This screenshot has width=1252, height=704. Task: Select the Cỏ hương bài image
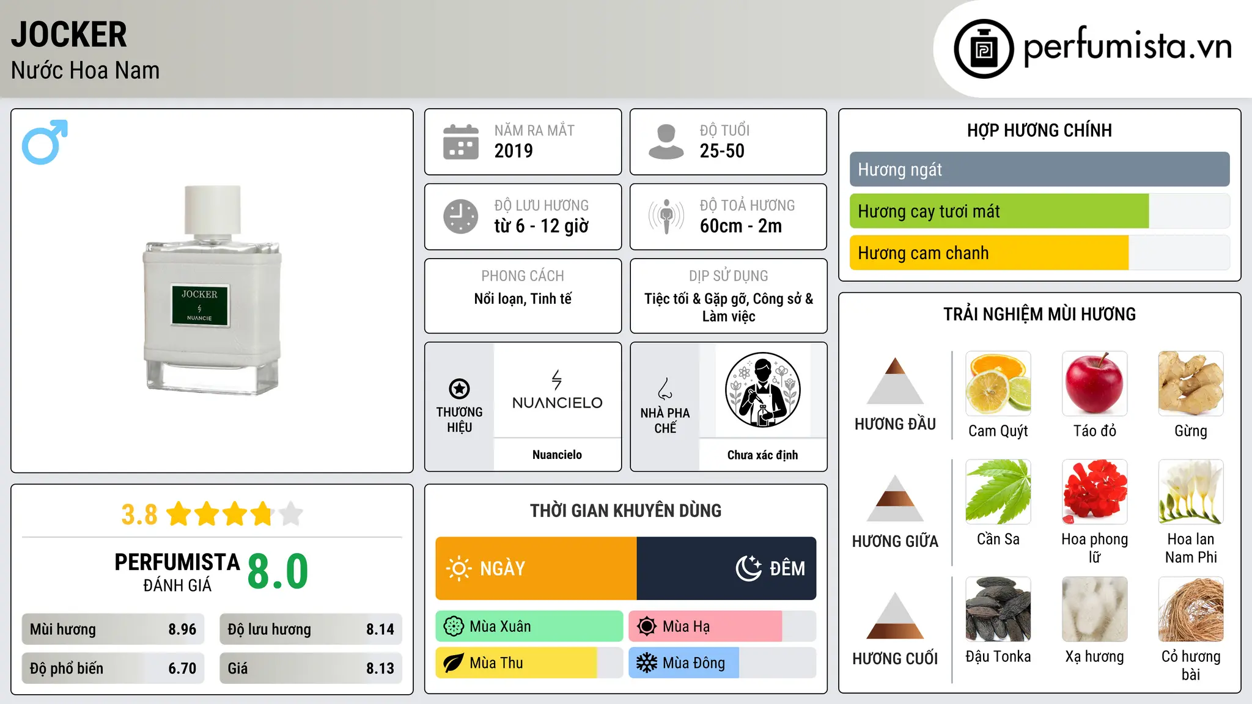tap(1191, 609)
